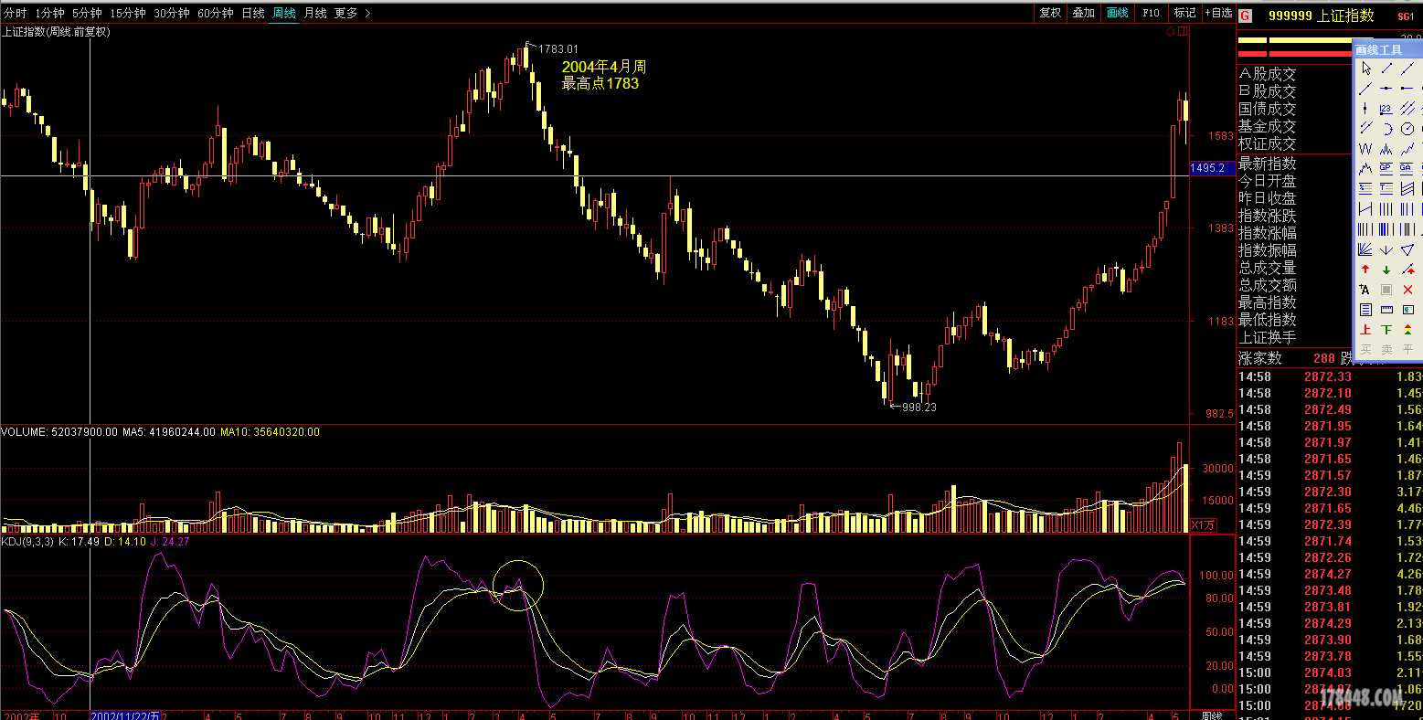This screenshot has width=1423, height=720.
Task: Click red X delete drawing tool
Action: (1407, 289)
